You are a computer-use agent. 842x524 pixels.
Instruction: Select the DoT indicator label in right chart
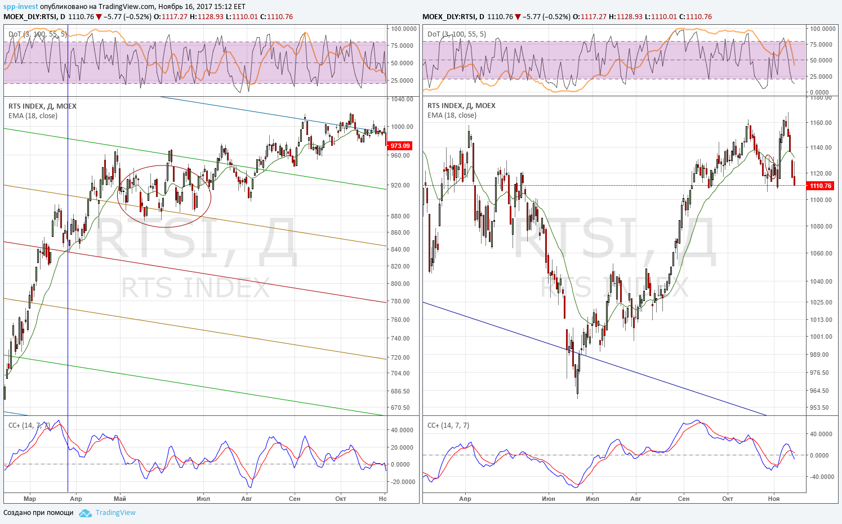(x=457, y=34)
